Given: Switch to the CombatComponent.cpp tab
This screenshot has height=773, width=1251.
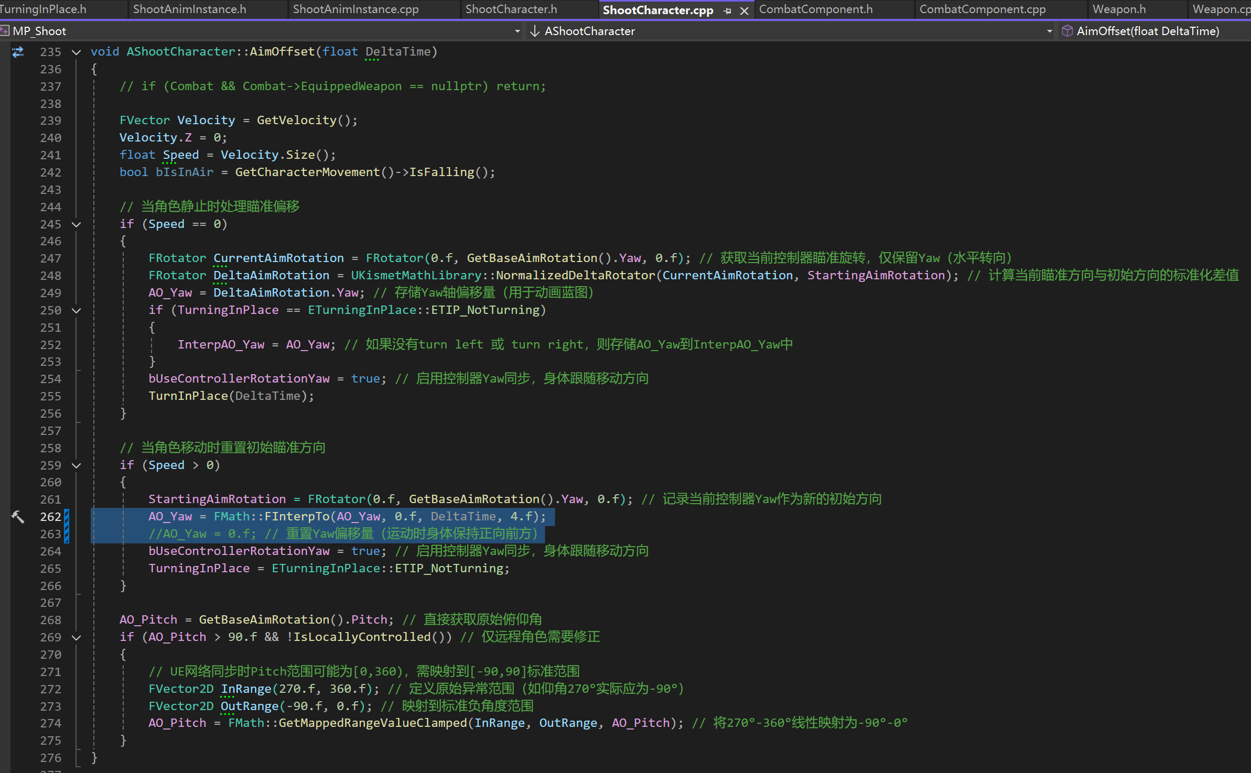Looking at the screenshot, I should [x=982, y=9].
